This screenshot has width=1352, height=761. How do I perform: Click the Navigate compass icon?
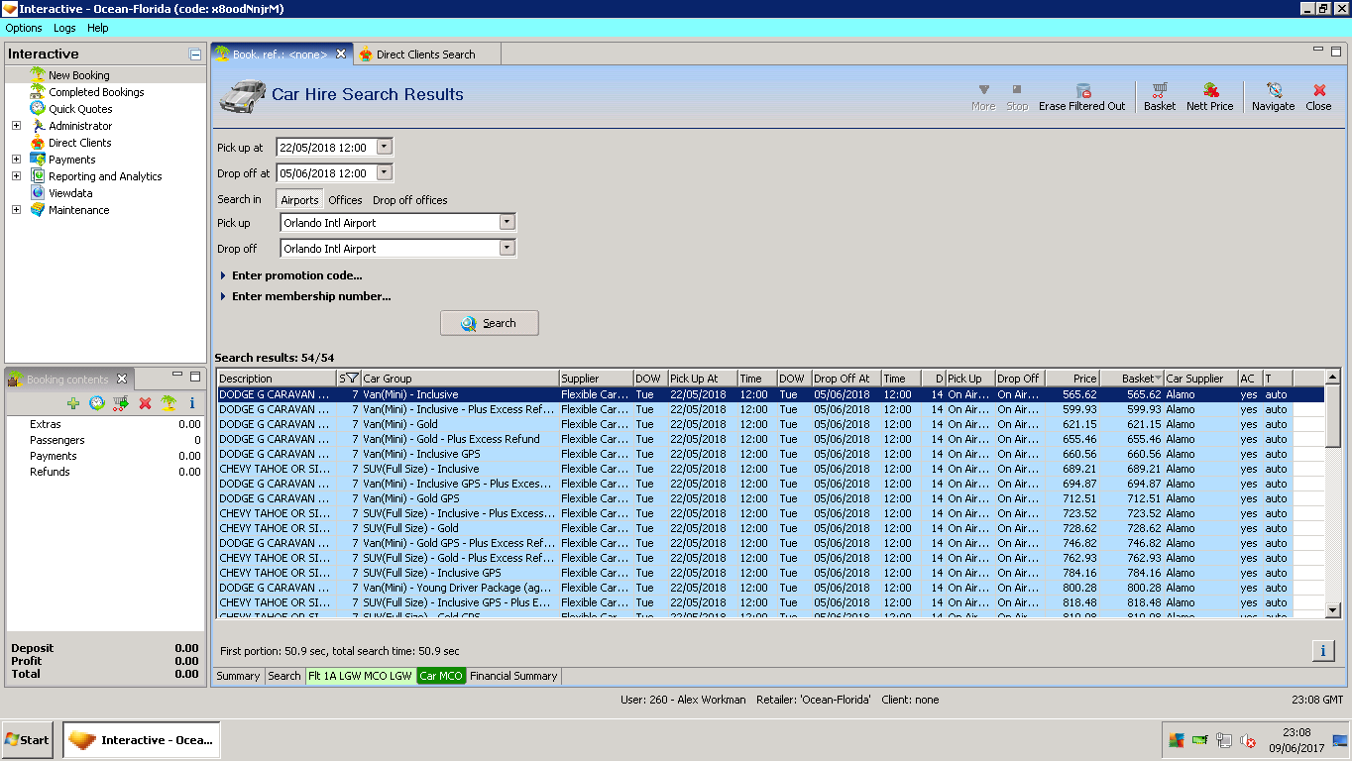tap(1274, 91)
